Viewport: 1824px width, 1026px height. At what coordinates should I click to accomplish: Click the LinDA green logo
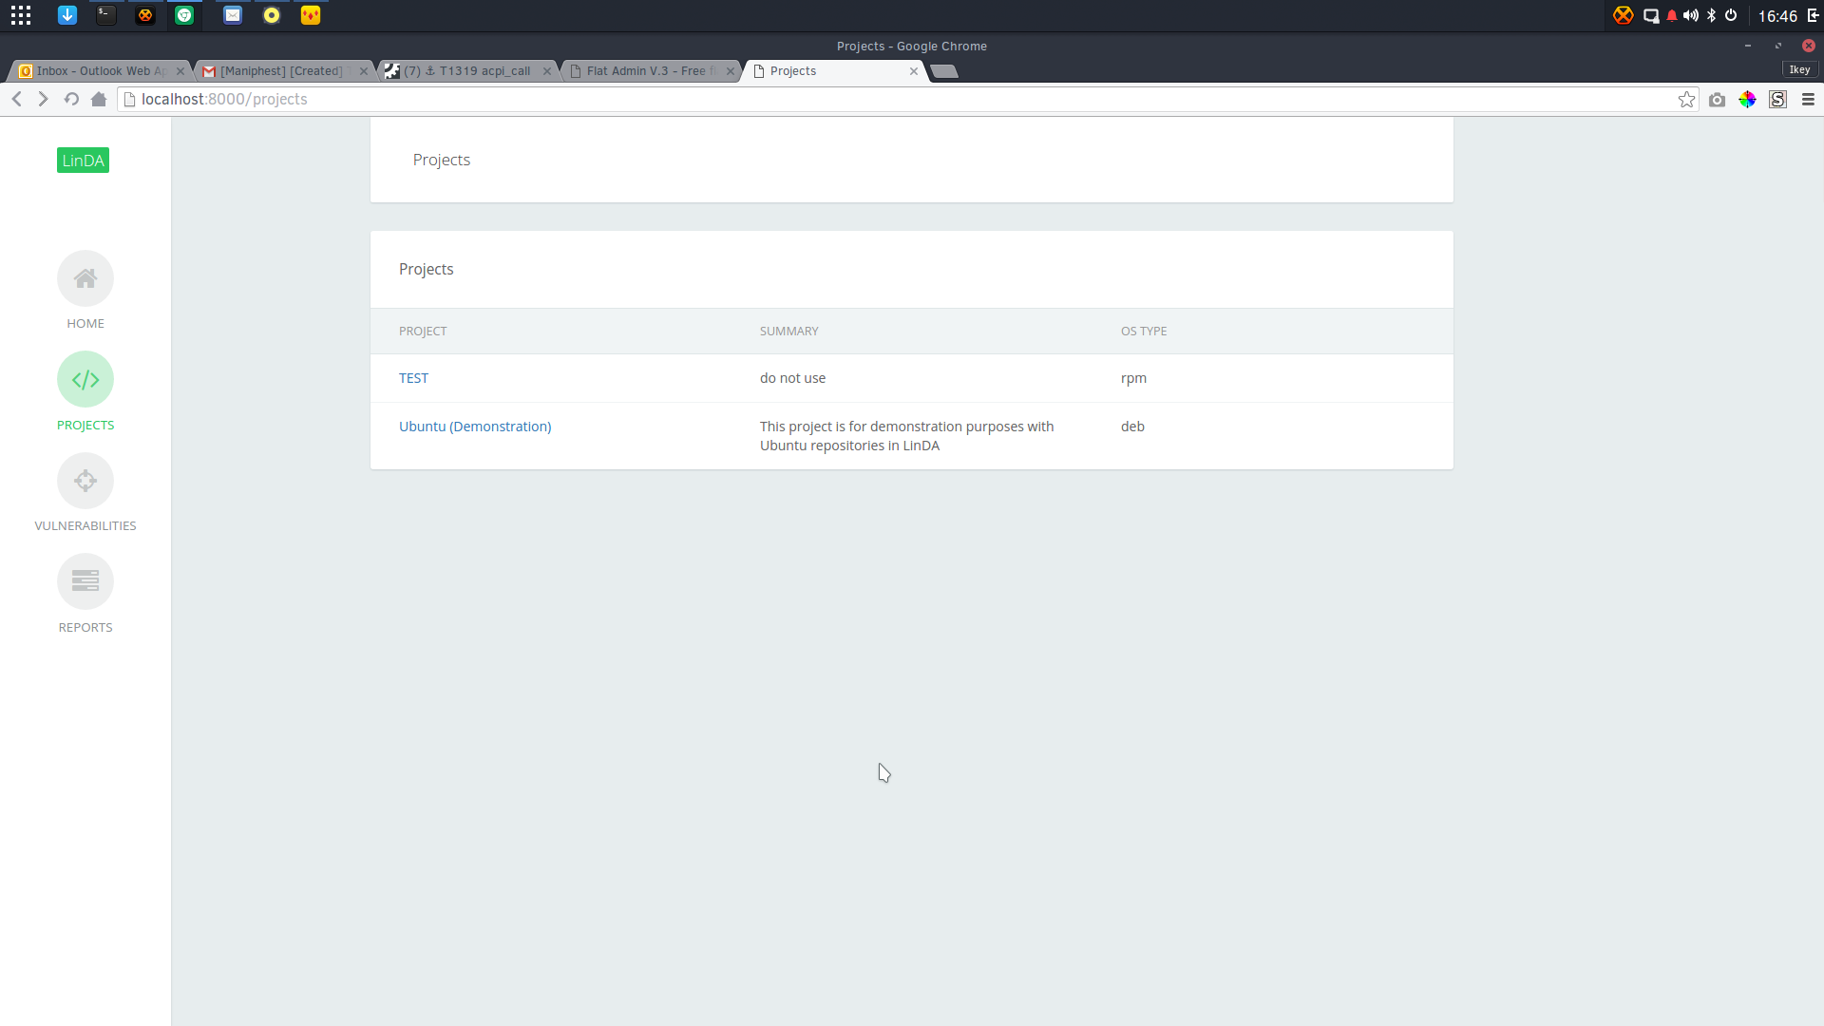click(83, 161)
